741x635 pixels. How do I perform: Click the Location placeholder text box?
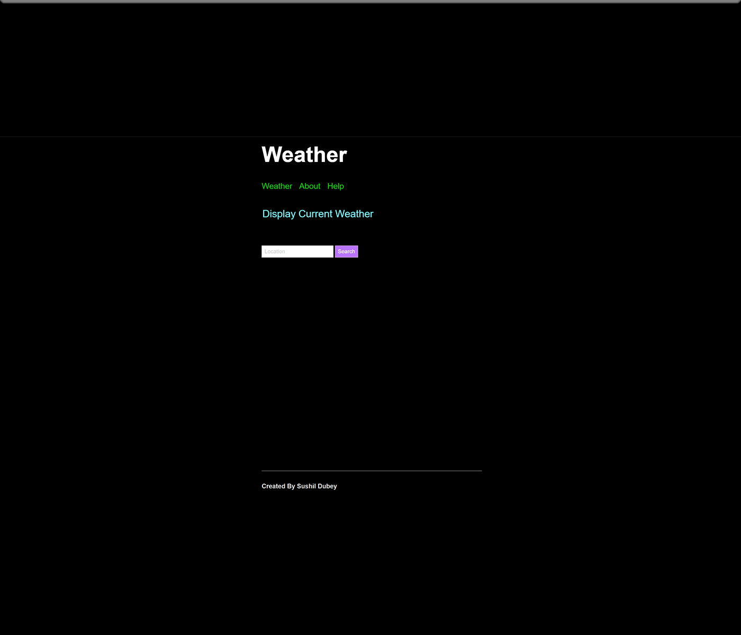pyautogui.click(x=297, y=251)
